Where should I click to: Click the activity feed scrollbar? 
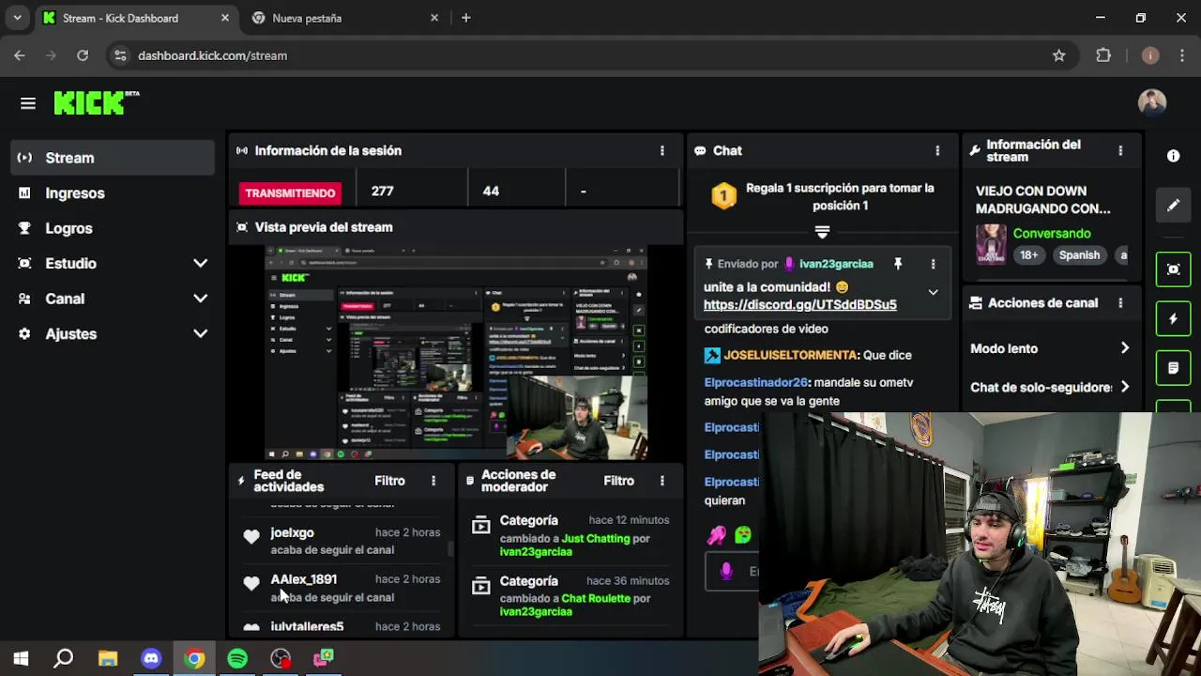pyautogui.click(x=450, y=549)
